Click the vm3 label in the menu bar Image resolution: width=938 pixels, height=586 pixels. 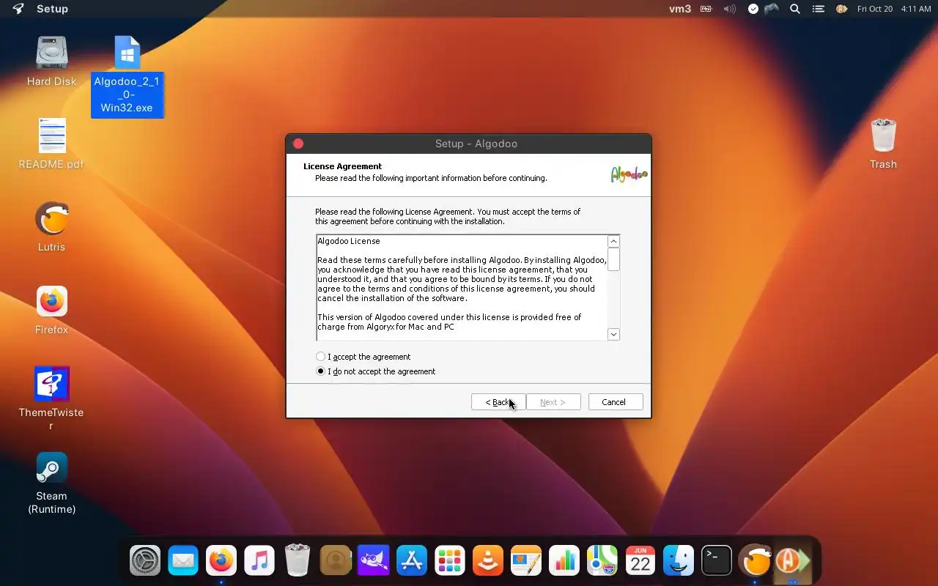[x=680, y=9]
